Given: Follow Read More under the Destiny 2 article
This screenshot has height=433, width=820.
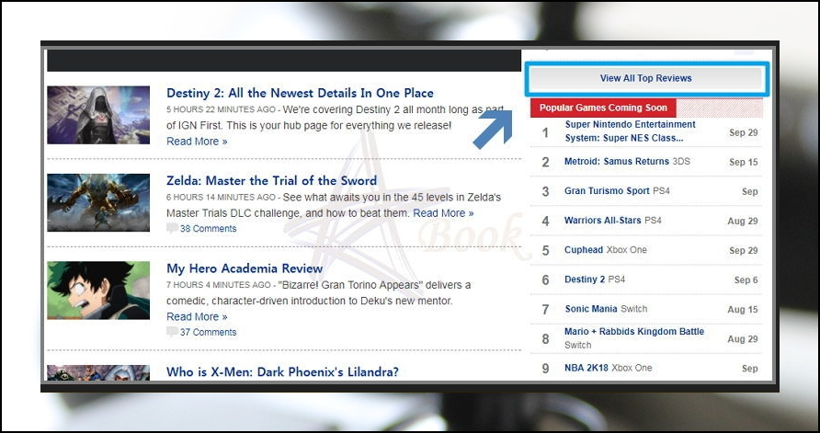Looking at the screenshot, I should [x=197, y=142].
